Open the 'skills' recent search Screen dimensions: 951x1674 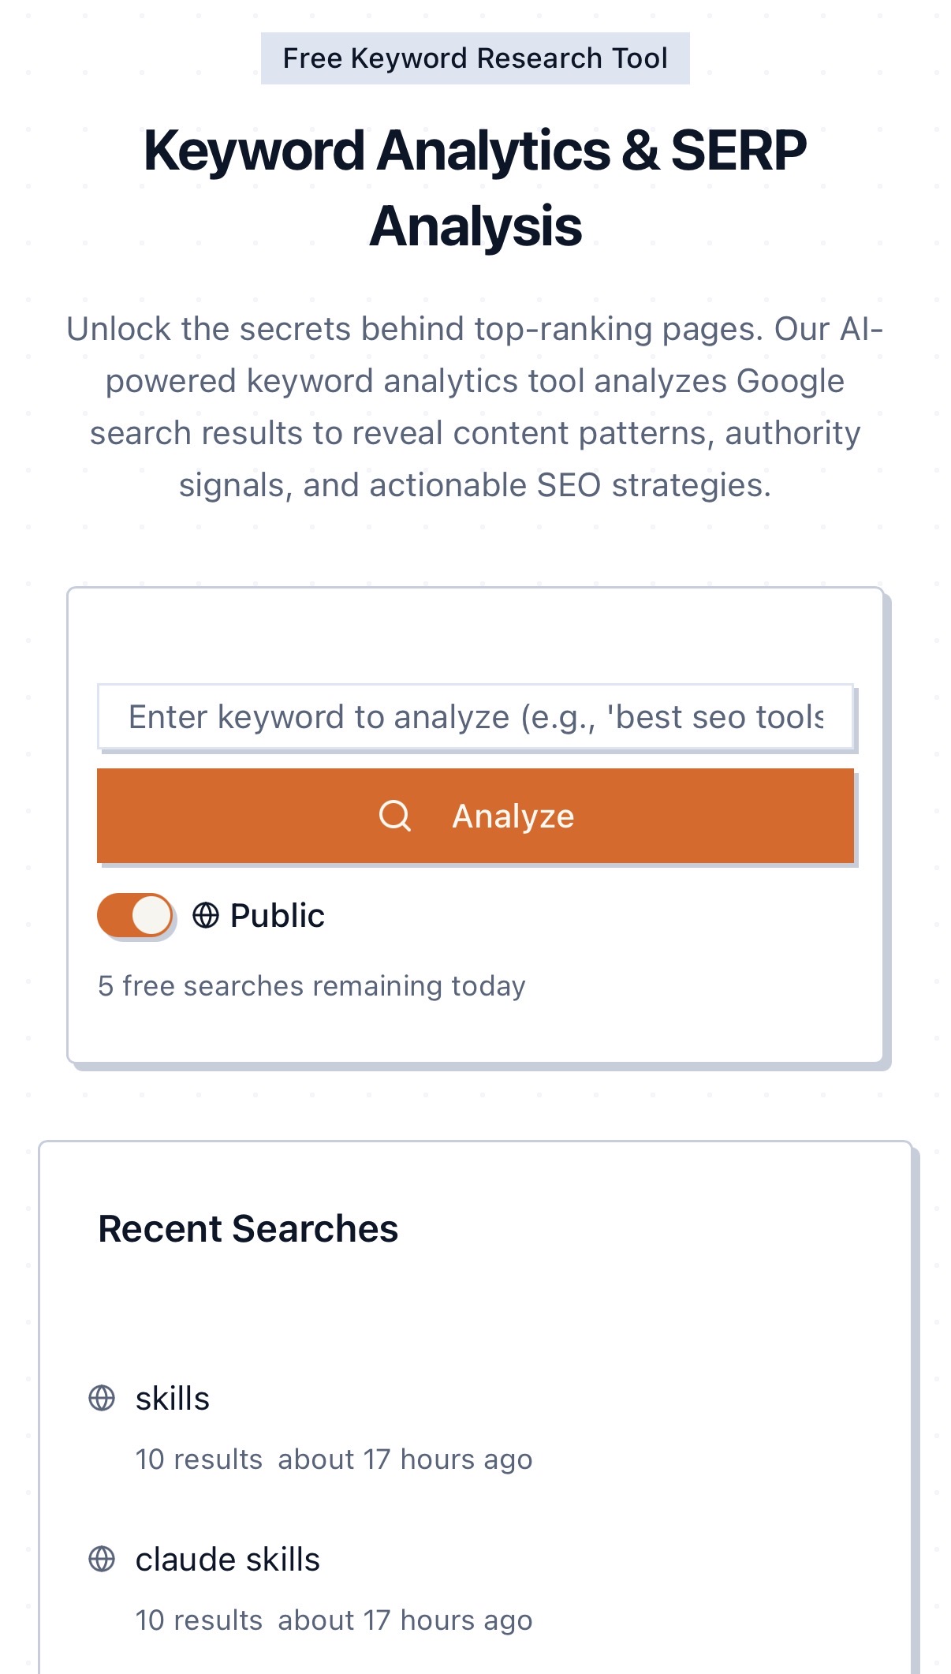[173, 1399]
